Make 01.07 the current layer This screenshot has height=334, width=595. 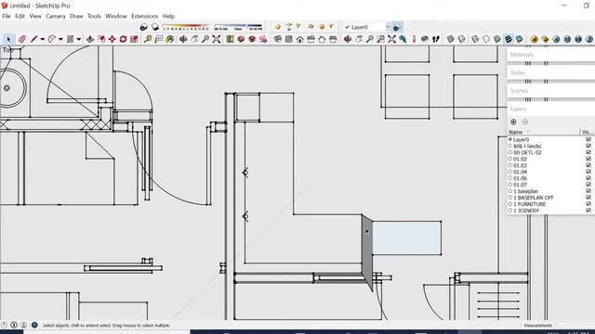coord(510,185)
